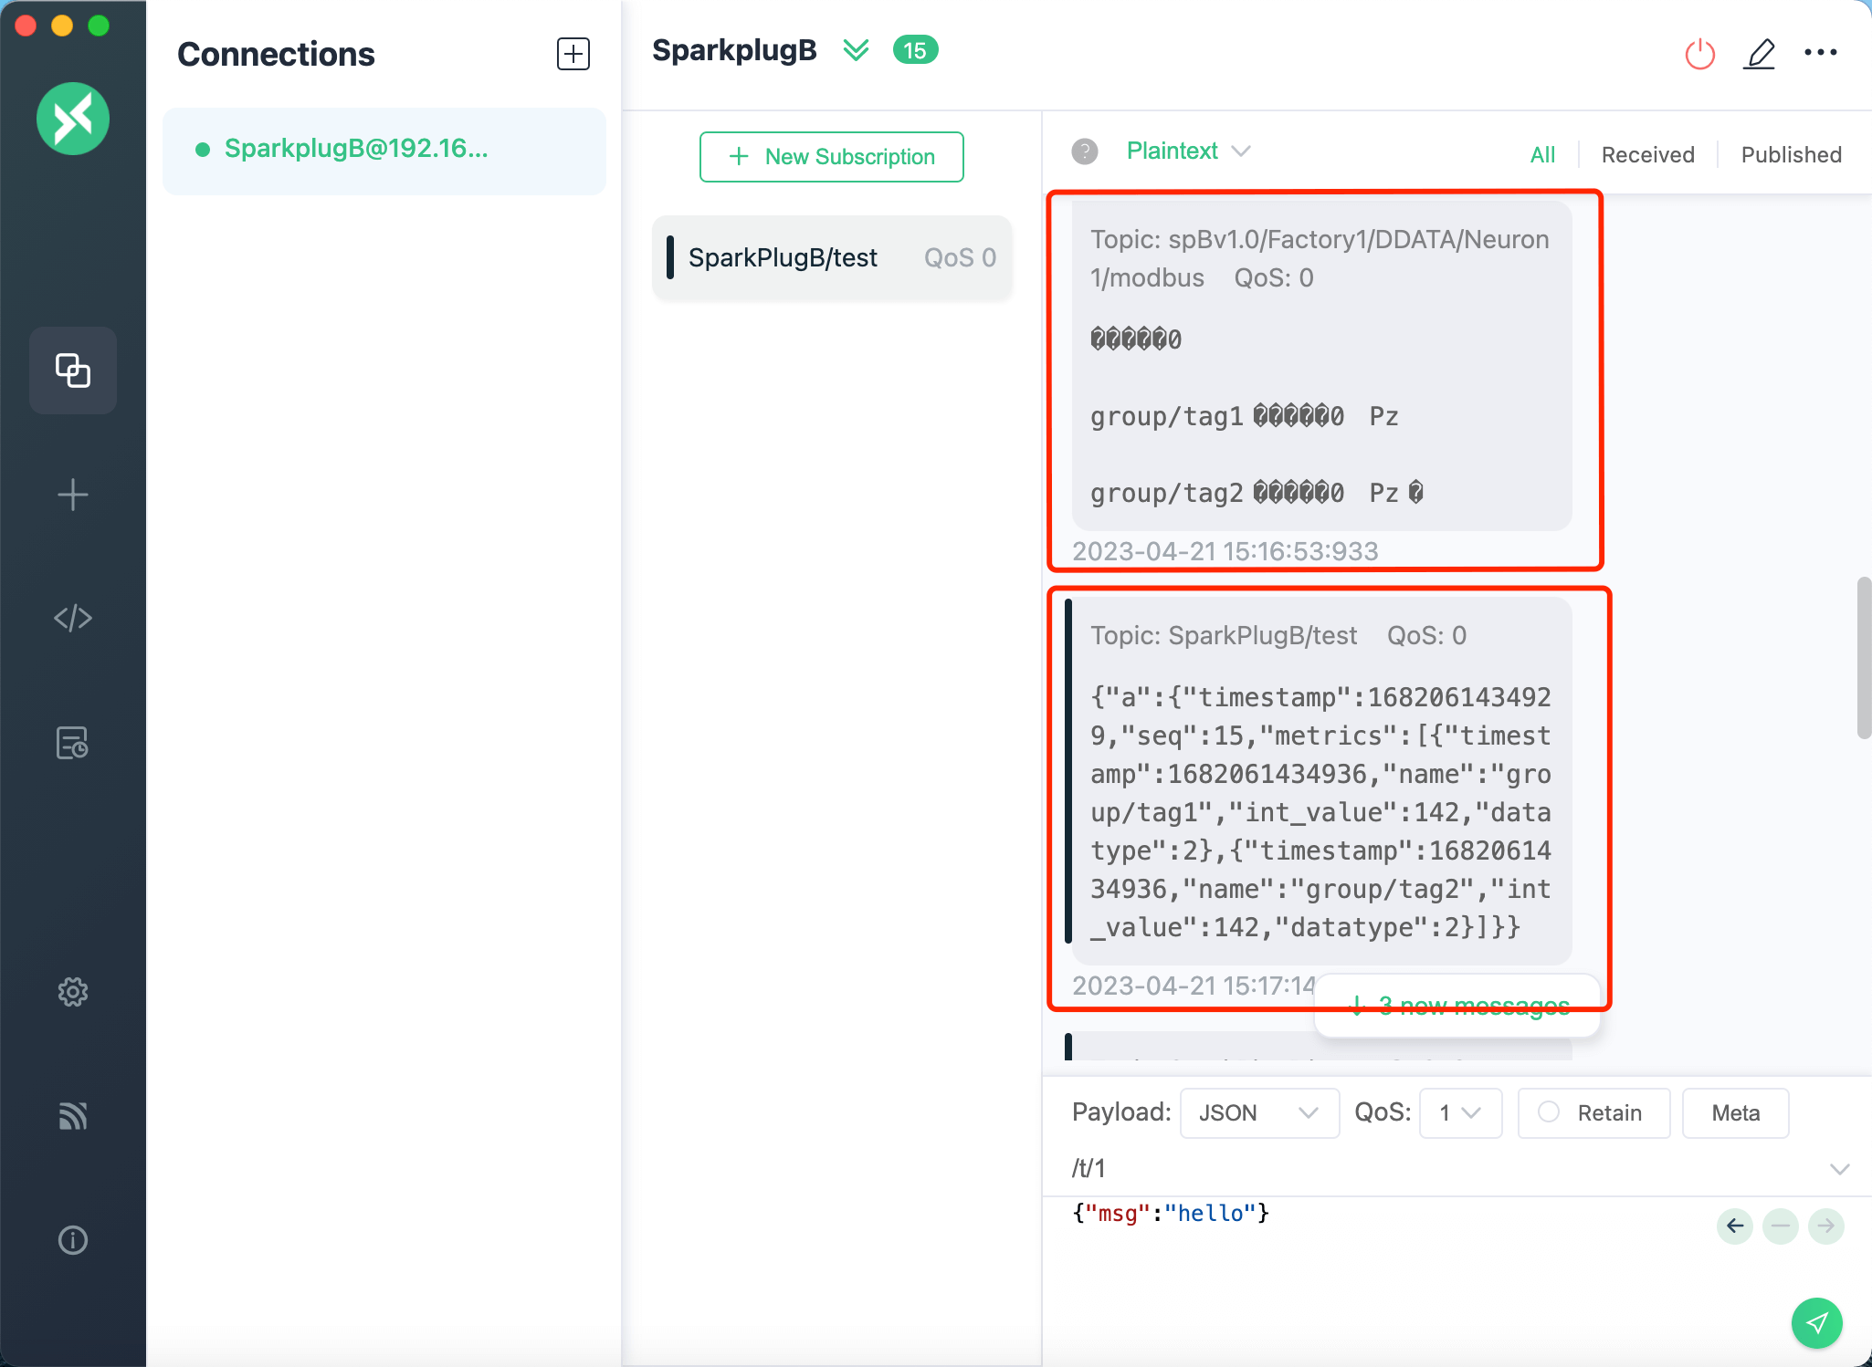1872x1367 pixels.
Task: Collapse top bar with double chevron
Action: [856, 49]
